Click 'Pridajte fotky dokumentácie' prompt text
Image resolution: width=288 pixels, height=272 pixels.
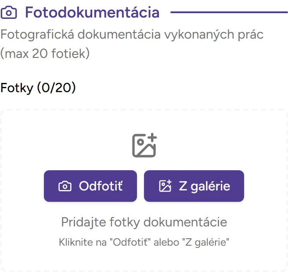144,222
